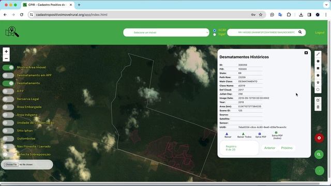Image resolution: width=331 pixels, height=186 pixels.
Task: Select the place marker tool
Action: 318,83
